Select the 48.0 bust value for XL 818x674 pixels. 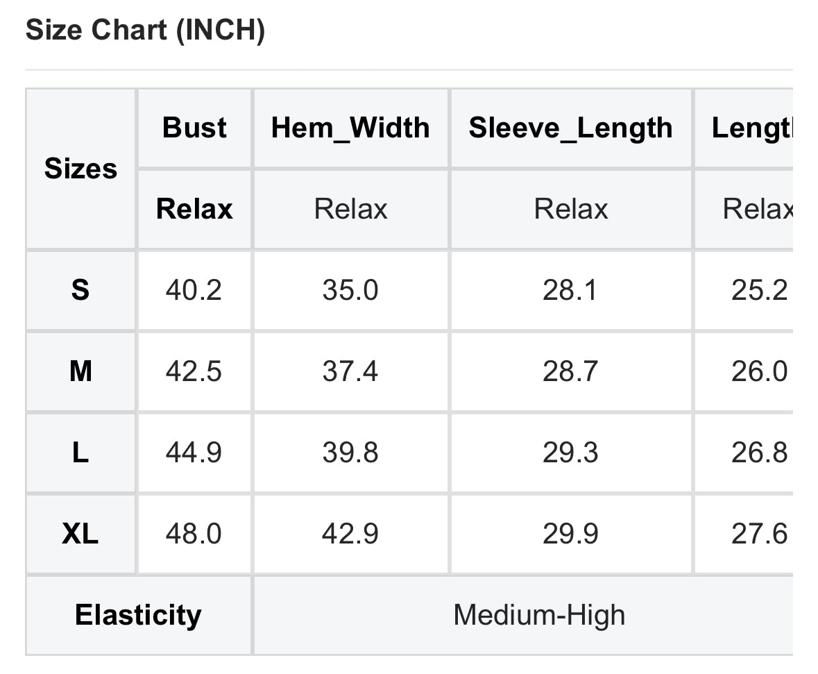pos(194,534)
